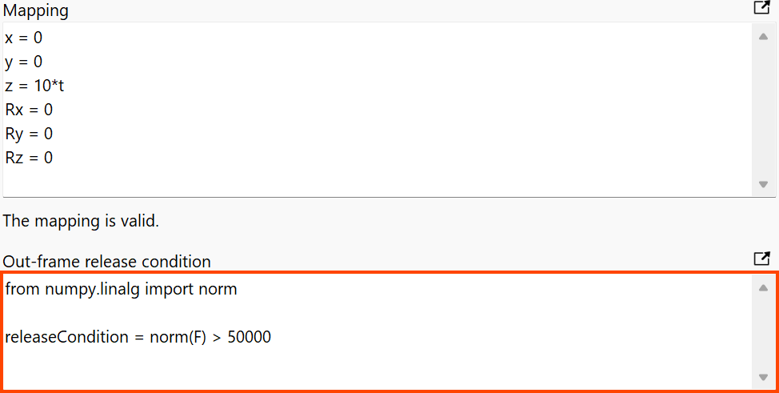This screenshot has width=779, height=393.
Task: Click the 'y = 0' mapping line
Action: [x=24, y=62]
